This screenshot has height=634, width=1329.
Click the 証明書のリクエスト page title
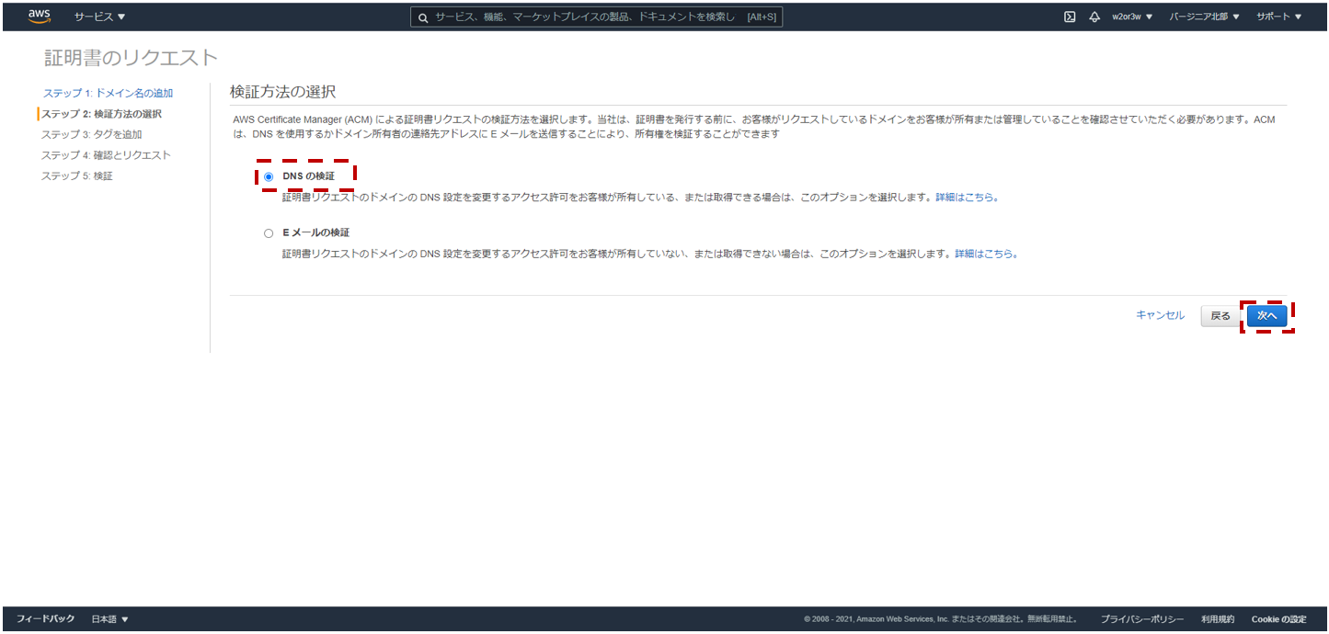point(132,58)
